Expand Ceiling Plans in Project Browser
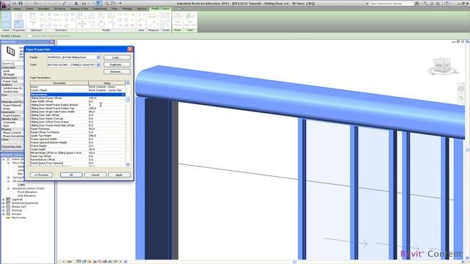This screenshot has height=264, width=470. pos(8,177)
